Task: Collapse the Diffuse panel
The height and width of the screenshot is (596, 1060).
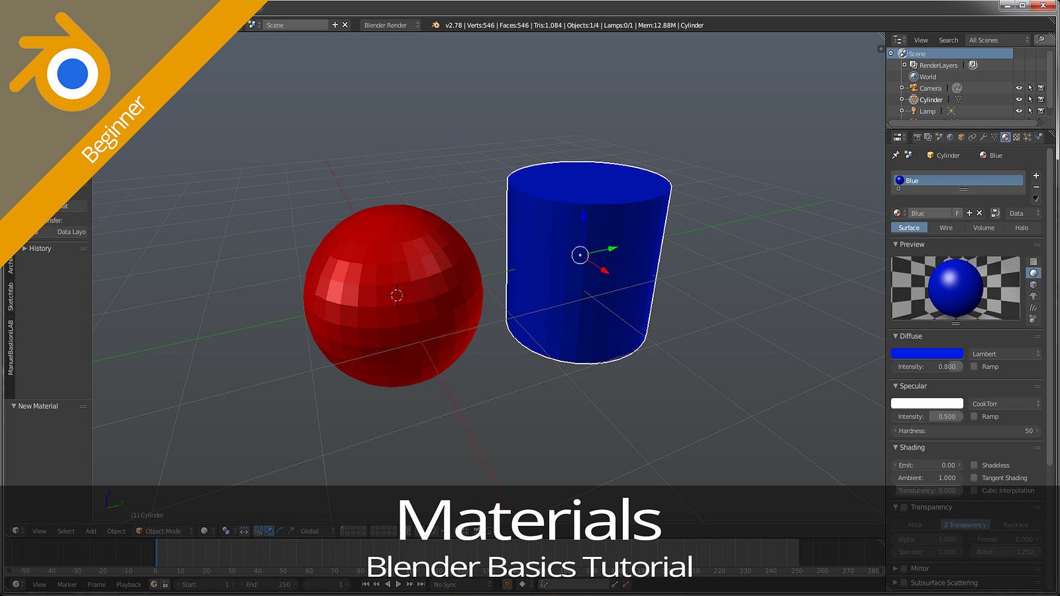Action: coord(896,336)
